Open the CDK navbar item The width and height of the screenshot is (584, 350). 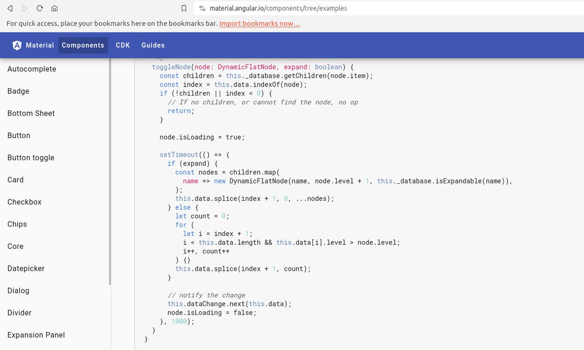(123, 45)
